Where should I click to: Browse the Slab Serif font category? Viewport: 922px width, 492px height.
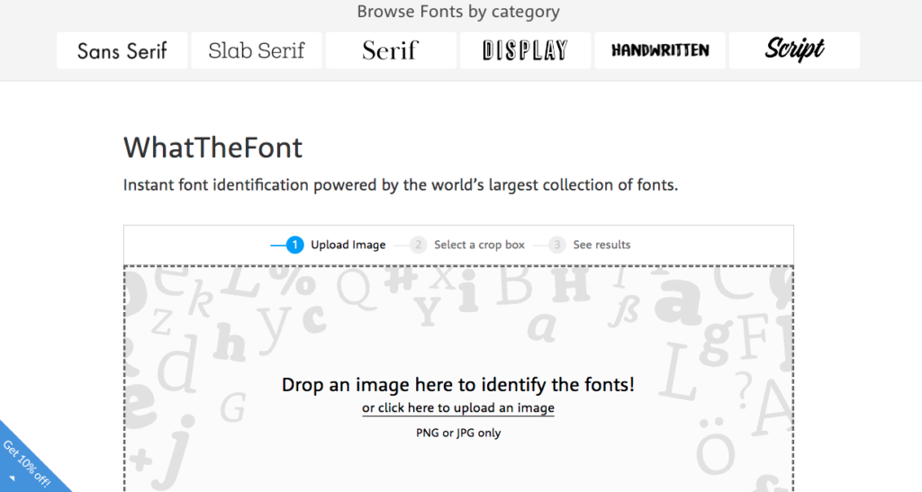pyautogui.click(x=257, y=50)
